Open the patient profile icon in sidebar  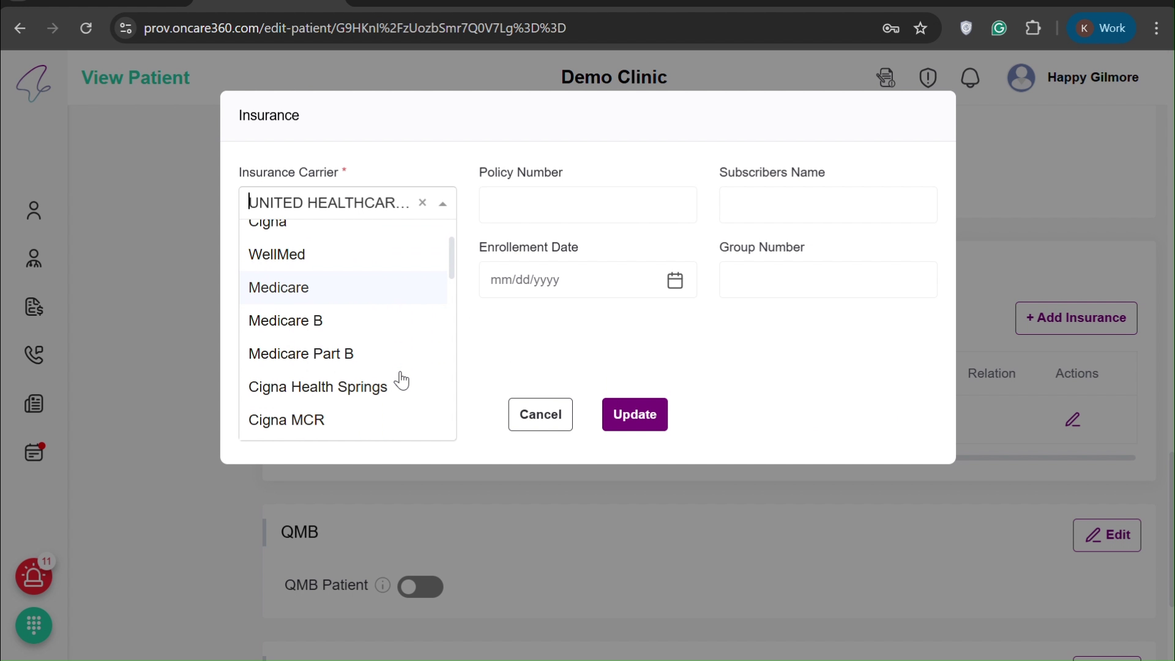34,211
